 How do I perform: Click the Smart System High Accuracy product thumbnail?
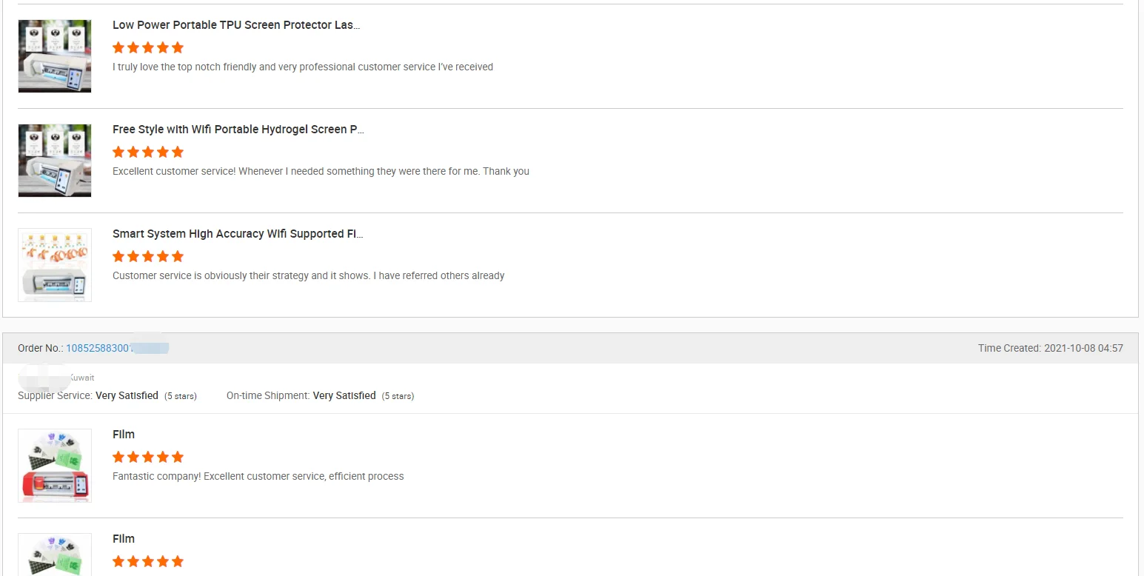(x=55, y=265)
